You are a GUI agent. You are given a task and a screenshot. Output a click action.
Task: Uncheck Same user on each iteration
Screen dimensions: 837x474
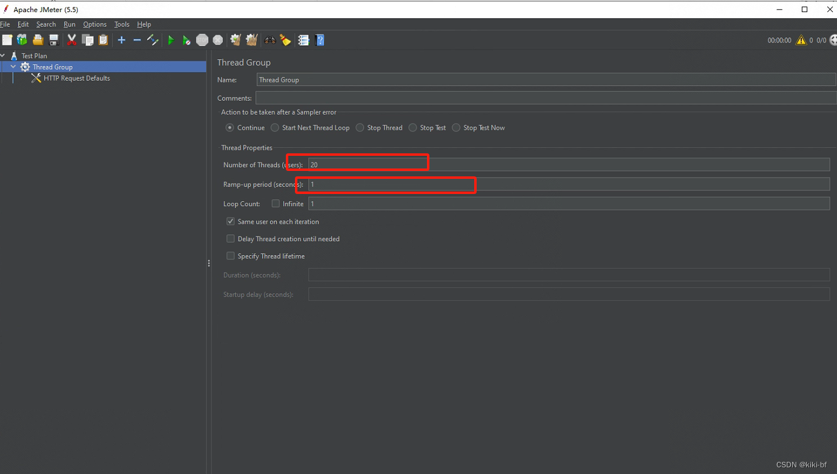(x=230, y=221)
